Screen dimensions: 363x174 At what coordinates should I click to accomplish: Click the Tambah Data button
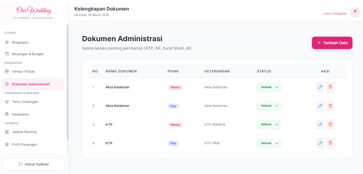pyautogui.click(x=332, y=43)
